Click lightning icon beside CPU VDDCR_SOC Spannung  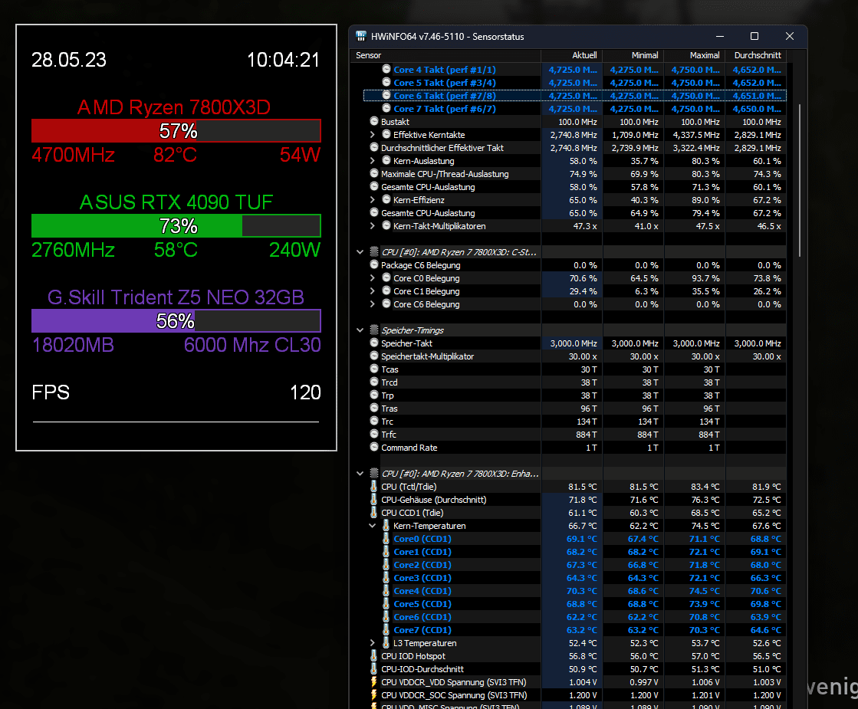click(x=373, y=694)
